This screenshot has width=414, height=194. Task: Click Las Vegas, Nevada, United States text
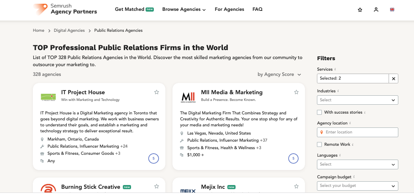click(219, 133)
